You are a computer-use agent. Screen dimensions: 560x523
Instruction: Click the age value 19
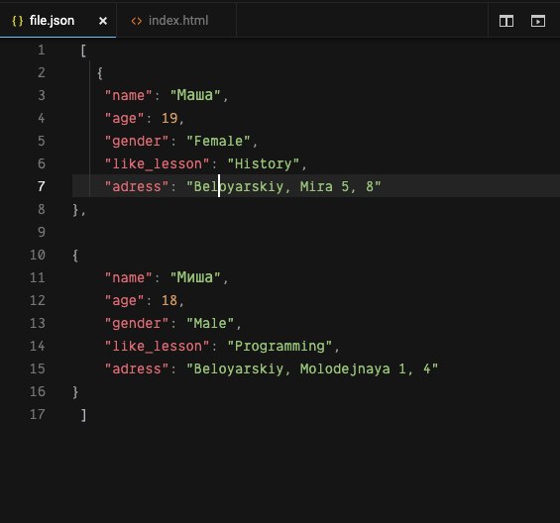pos(169,118)
